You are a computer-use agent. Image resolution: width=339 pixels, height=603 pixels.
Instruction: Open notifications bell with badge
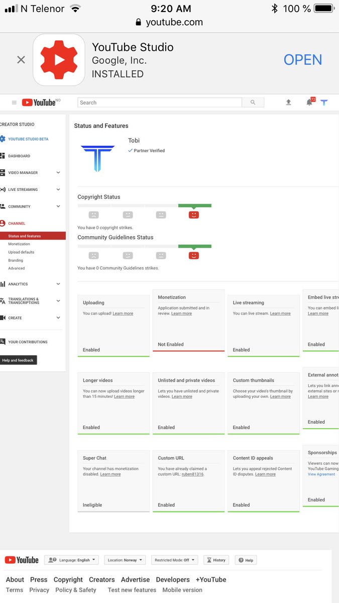tap(310, 102)
